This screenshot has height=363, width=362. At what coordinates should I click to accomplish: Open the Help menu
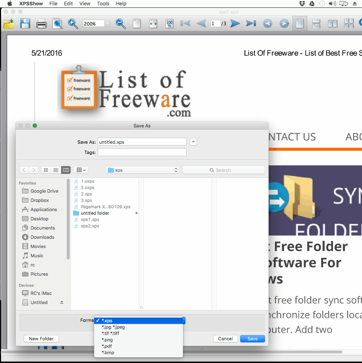coord(121,4)
